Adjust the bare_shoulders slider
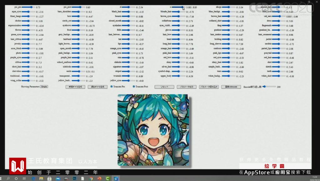Screen dimensions: 320x181 [x=78, y=12]
